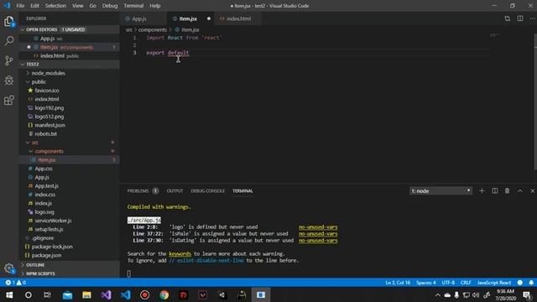537x302 pixels.
Task: Show hidden tray icons chevron
Action: pos(437,294)
